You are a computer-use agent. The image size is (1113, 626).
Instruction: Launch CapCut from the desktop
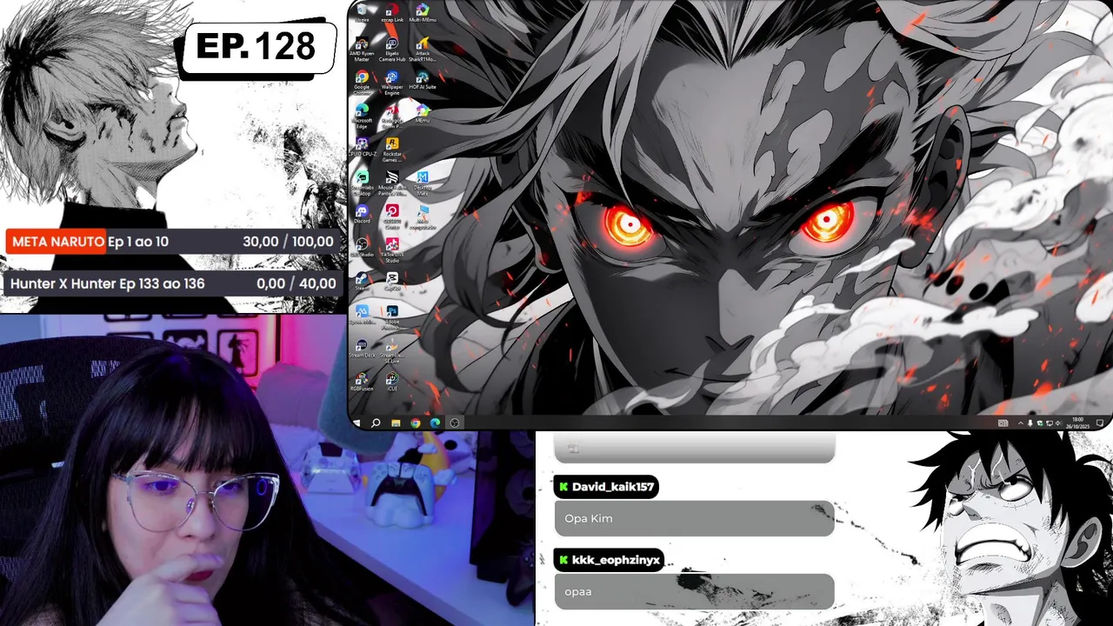392,281
